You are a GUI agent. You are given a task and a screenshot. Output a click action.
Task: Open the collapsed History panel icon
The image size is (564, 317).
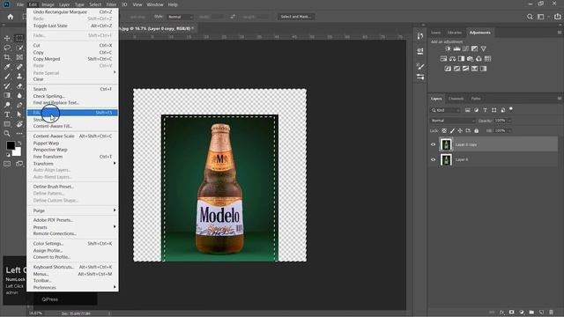pos(420,36)
